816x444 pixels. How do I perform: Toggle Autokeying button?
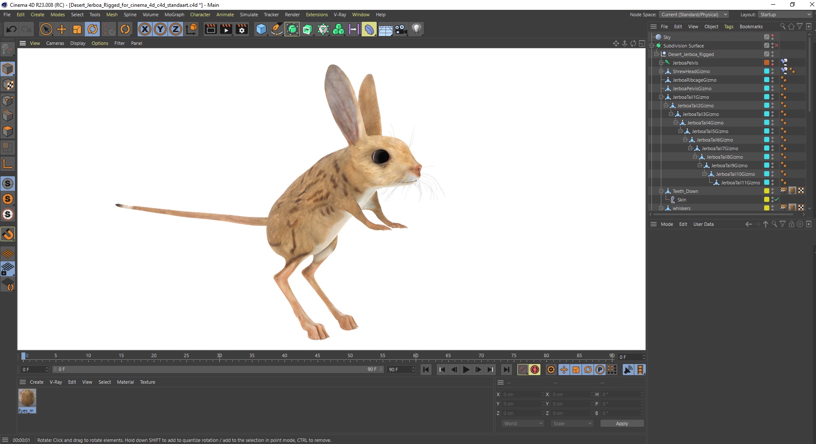[x=535, y=370]
